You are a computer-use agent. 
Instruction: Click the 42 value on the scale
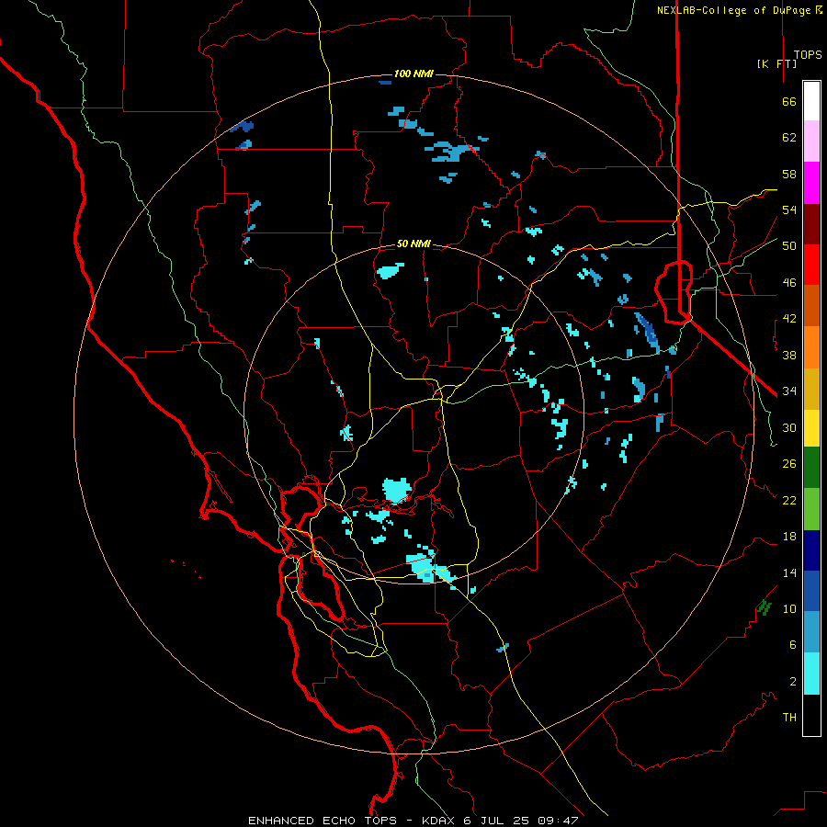point(789,319)
